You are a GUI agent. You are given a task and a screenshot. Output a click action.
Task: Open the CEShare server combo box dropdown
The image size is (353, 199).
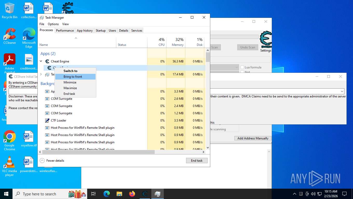[x=342, y=91]
